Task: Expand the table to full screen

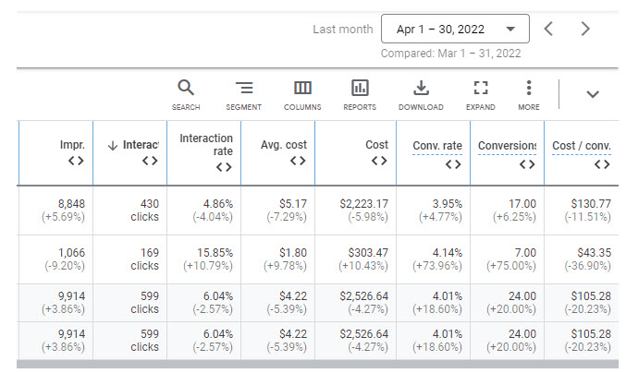Action: click(480, 95)
